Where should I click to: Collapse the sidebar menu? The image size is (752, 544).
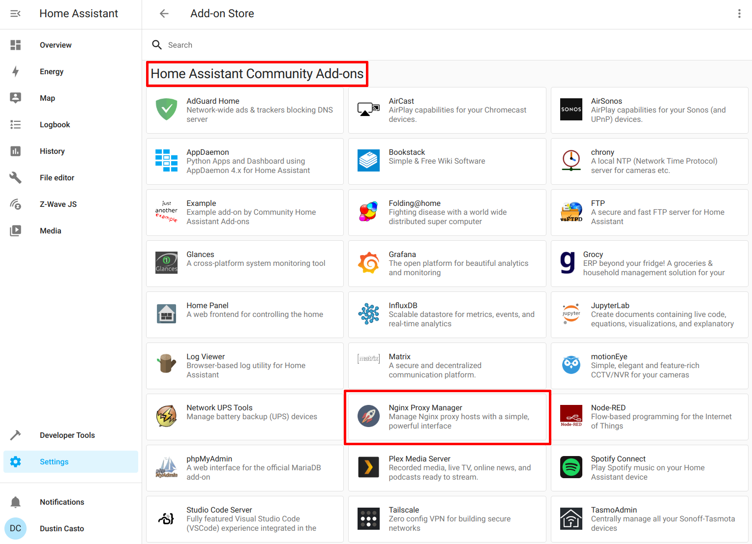[15, 14]
